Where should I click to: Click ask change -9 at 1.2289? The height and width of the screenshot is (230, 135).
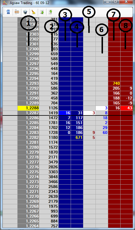[127, 103]
